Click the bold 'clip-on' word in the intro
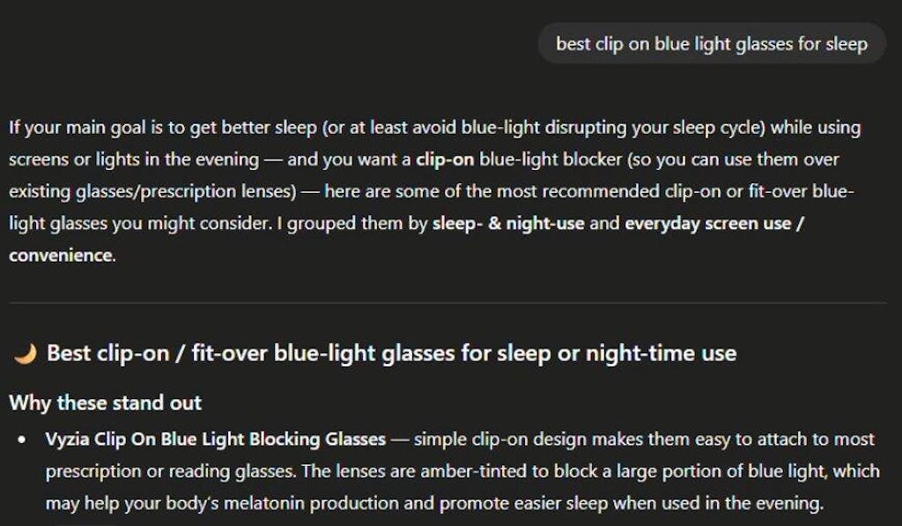The height and width of the screenshot is (526, 902). (x=444, y=159)
